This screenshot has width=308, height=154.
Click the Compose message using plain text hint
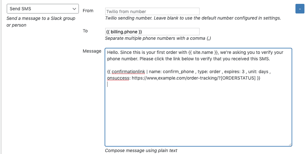pos(141,150)
